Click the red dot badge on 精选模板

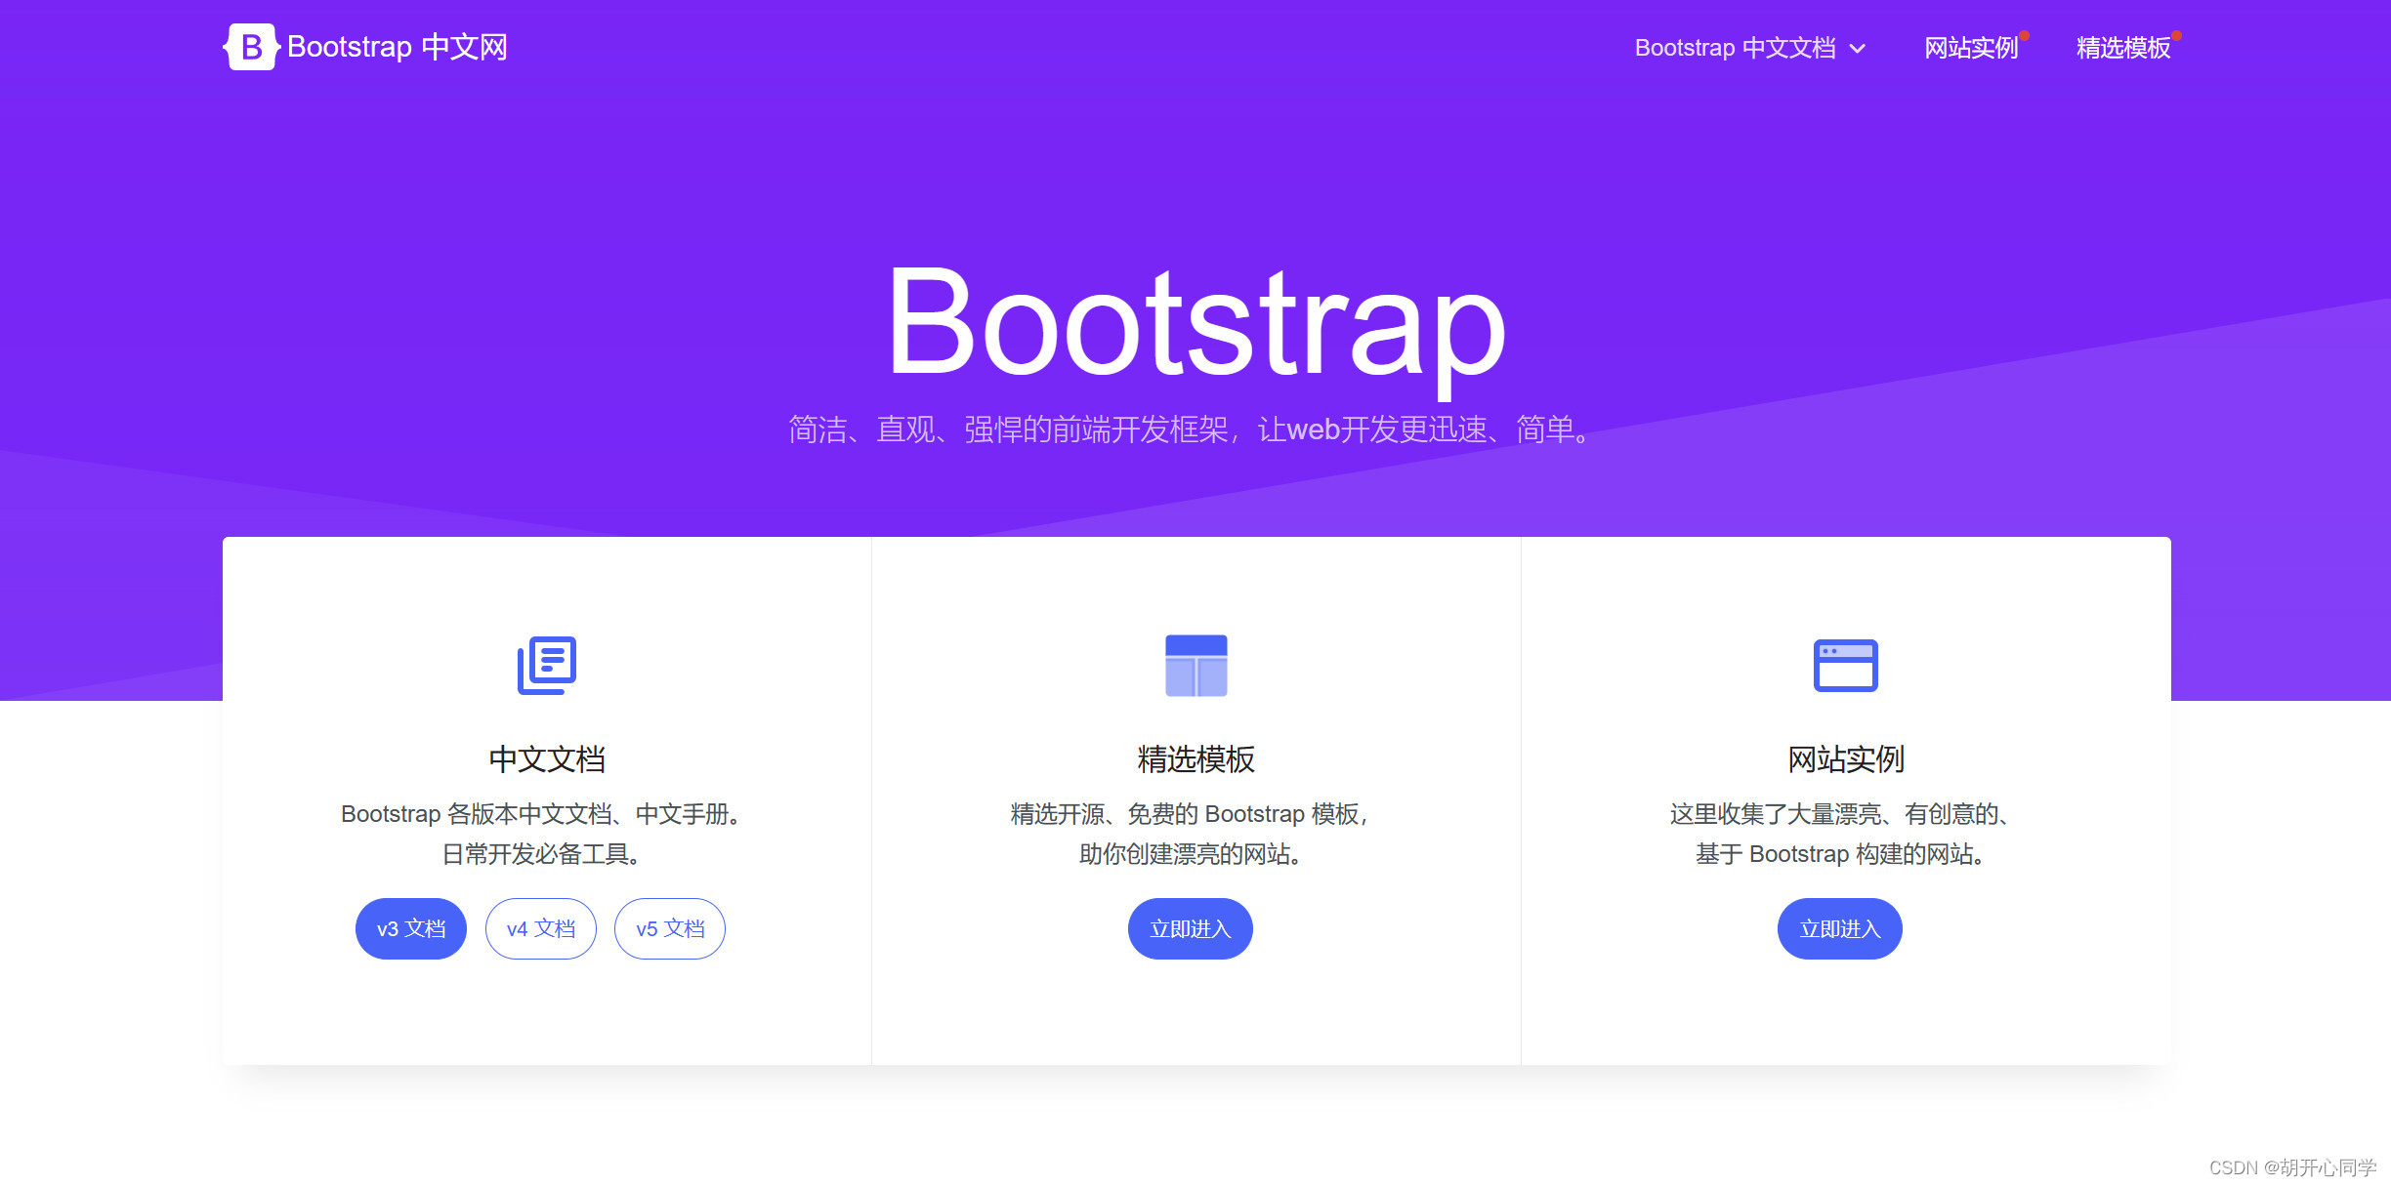click(x=2176, y=36)
